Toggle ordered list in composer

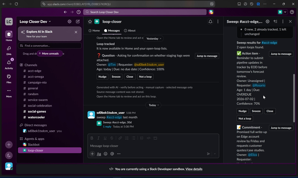pyautogui.click(x=127, y=138)
